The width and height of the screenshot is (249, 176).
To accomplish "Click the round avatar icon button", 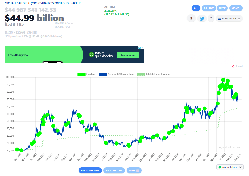I will 191,19.
